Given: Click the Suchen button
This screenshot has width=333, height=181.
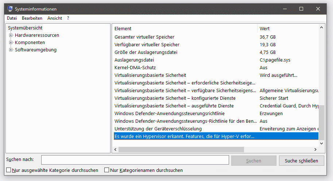Looking at the screenshot, I should [x=253, y=161].
